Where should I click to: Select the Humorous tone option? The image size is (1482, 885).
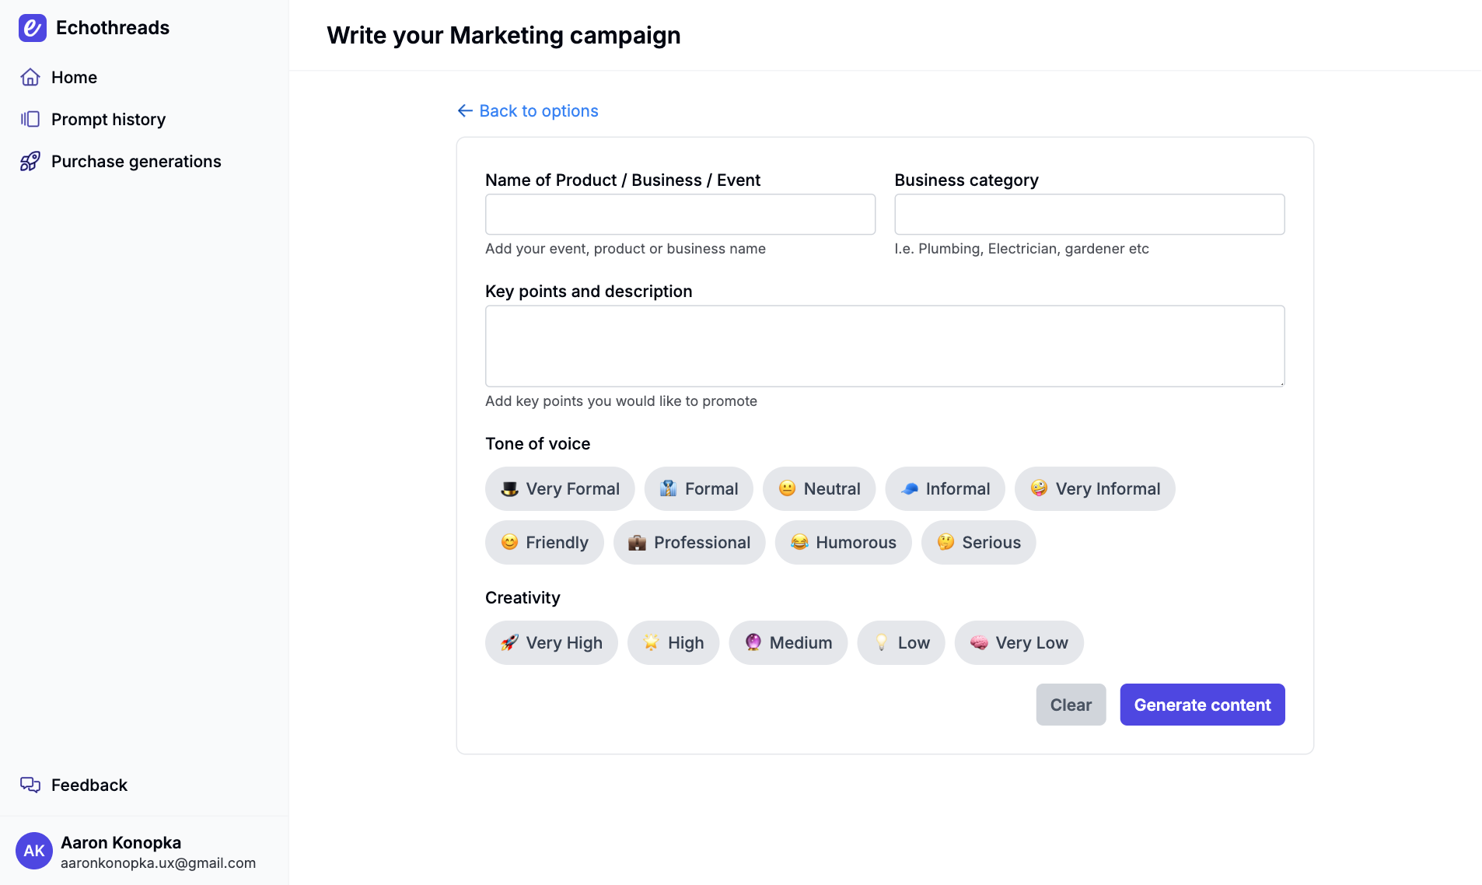tap(843, 542)
